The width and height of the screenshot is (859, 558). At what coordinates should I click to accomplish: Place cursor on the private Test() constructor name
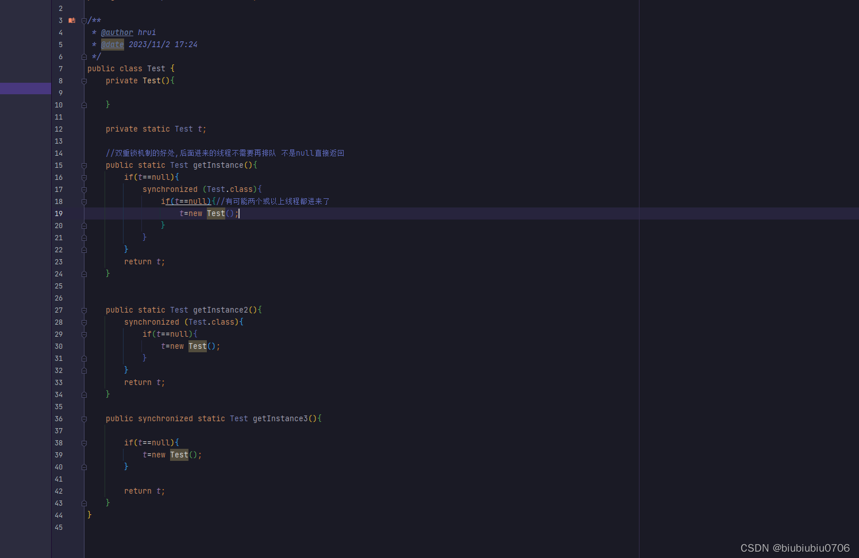(x=152, y=81)
